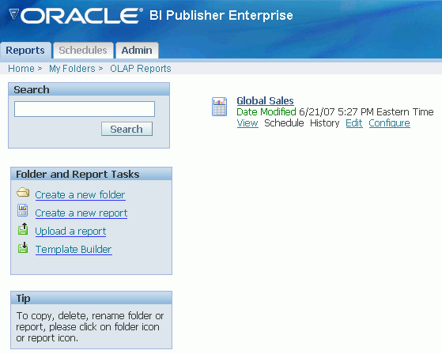Click History under Global Sales
The height and width of the screenshot is (354, 442).
pyautogui.click(x=324, y=123)
